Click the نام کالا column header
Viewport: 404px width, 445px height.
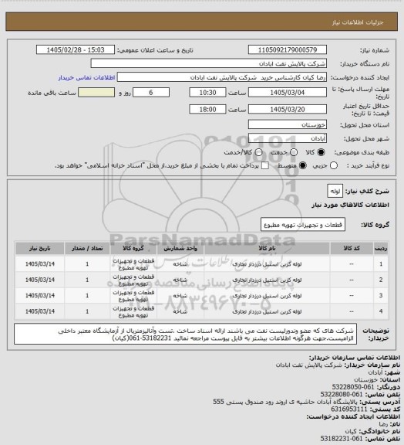[x=267, y=248]
